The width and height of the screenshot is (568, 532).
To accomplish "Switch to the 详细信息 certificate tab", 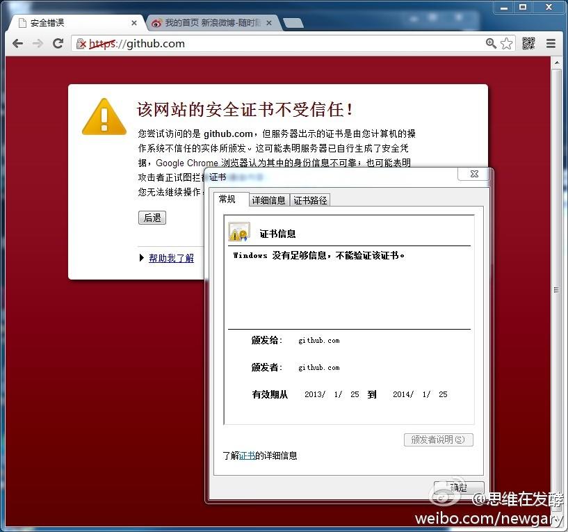I will (268, 200).
